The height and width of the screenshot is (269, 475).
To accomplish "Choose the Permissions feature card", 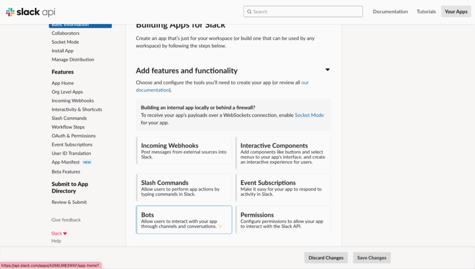I will point(283,220).
